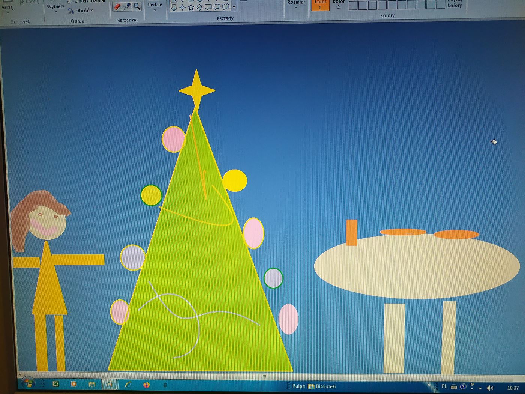The image size is (525, 394).
Task: Click the help question mark tray icon
Action: (x=463, y=387)
